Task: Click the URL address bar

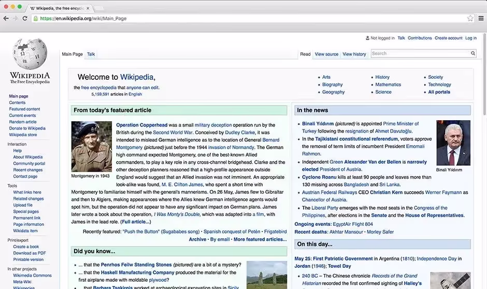Action: 249,18
